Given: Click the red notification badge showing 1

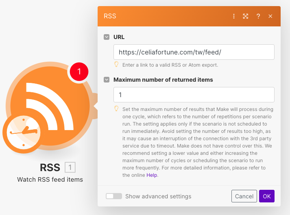Looking at the screenshot, I should coord(79,72).
